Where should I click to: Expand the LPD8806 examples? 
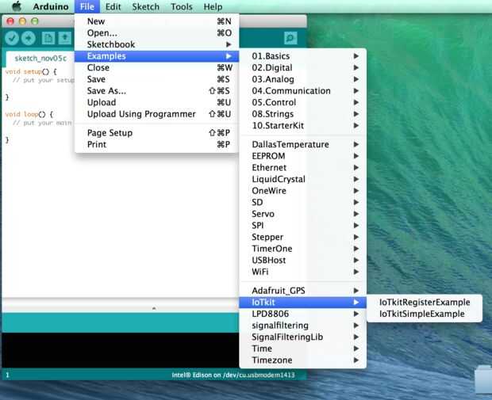(x=303, y=314)
